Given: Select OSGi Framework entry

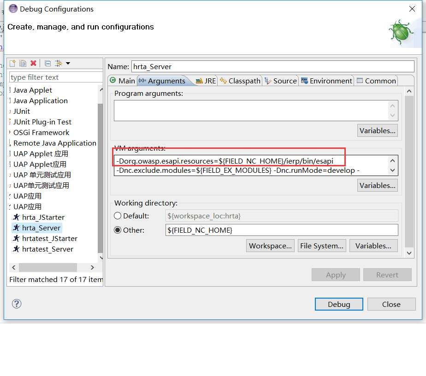Looking at the screenshot, I should click(x=41, y=133).
